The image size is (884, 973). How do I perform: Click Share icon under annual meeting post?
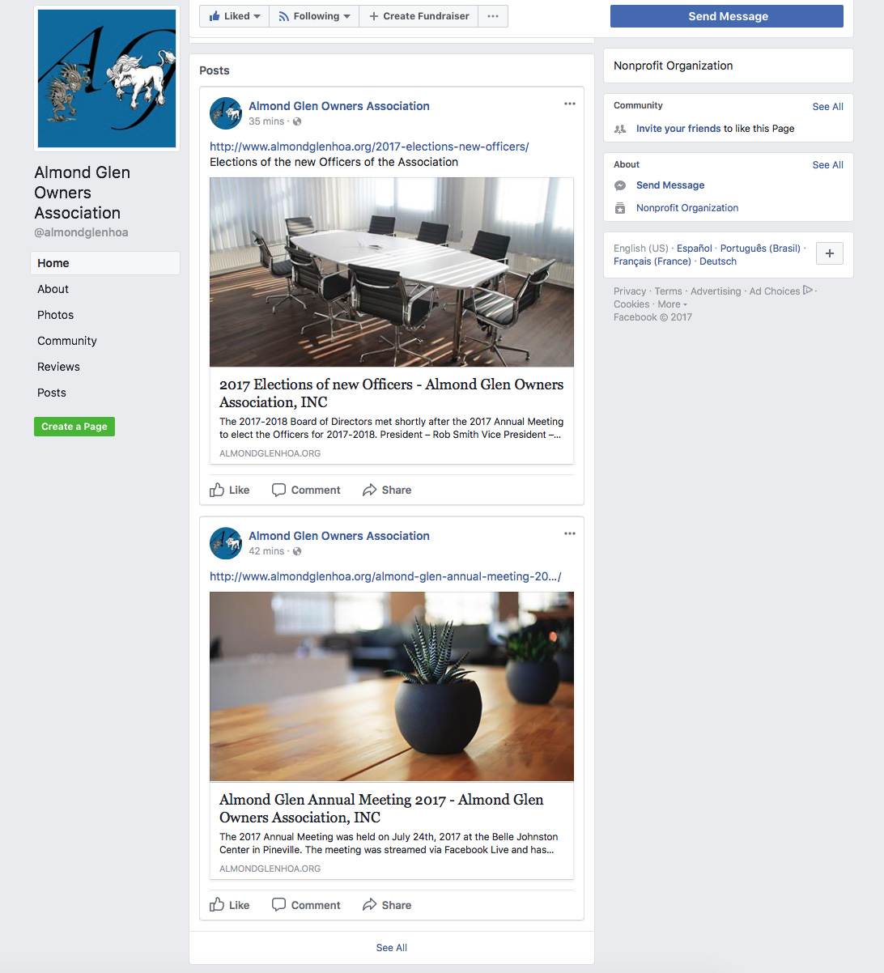369,905
